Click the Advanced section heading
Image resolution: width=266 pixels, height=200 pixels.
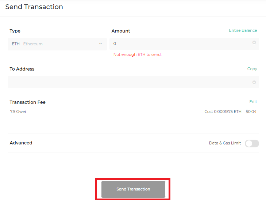click(21, 143)
